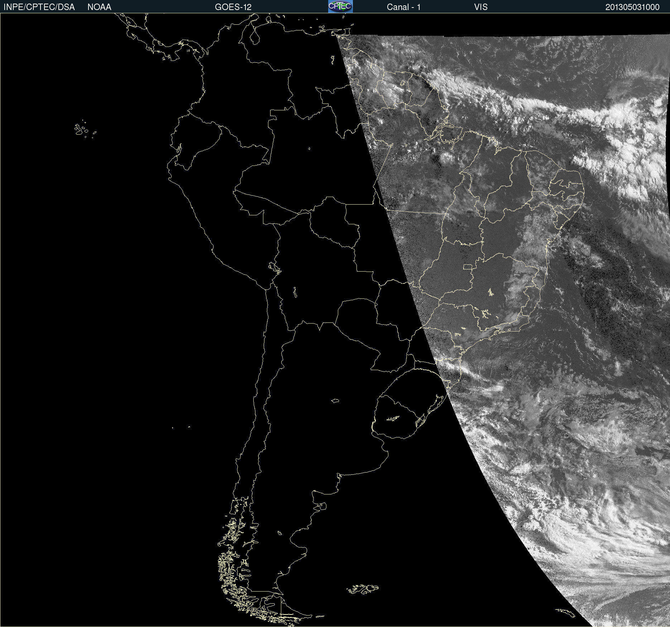Click the VIS channel label

point(481,7)
